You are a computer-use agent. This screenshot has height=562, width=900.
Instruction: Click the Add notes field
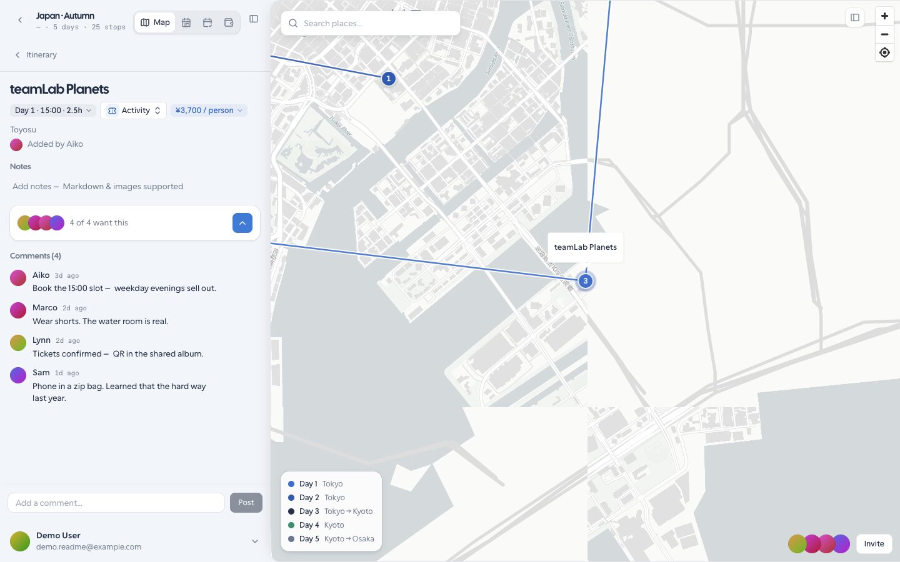(135, 187)
